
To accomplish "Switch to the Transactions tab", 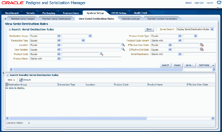I will point(71,13).
